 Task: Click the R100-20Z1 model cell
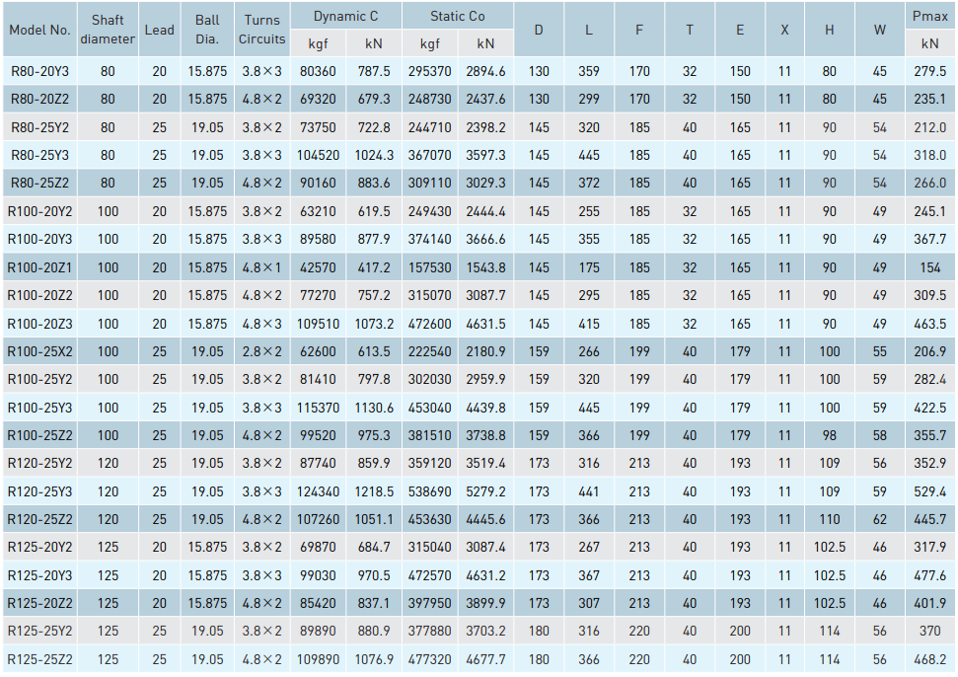pyautogui.click(x=40, y=267)
